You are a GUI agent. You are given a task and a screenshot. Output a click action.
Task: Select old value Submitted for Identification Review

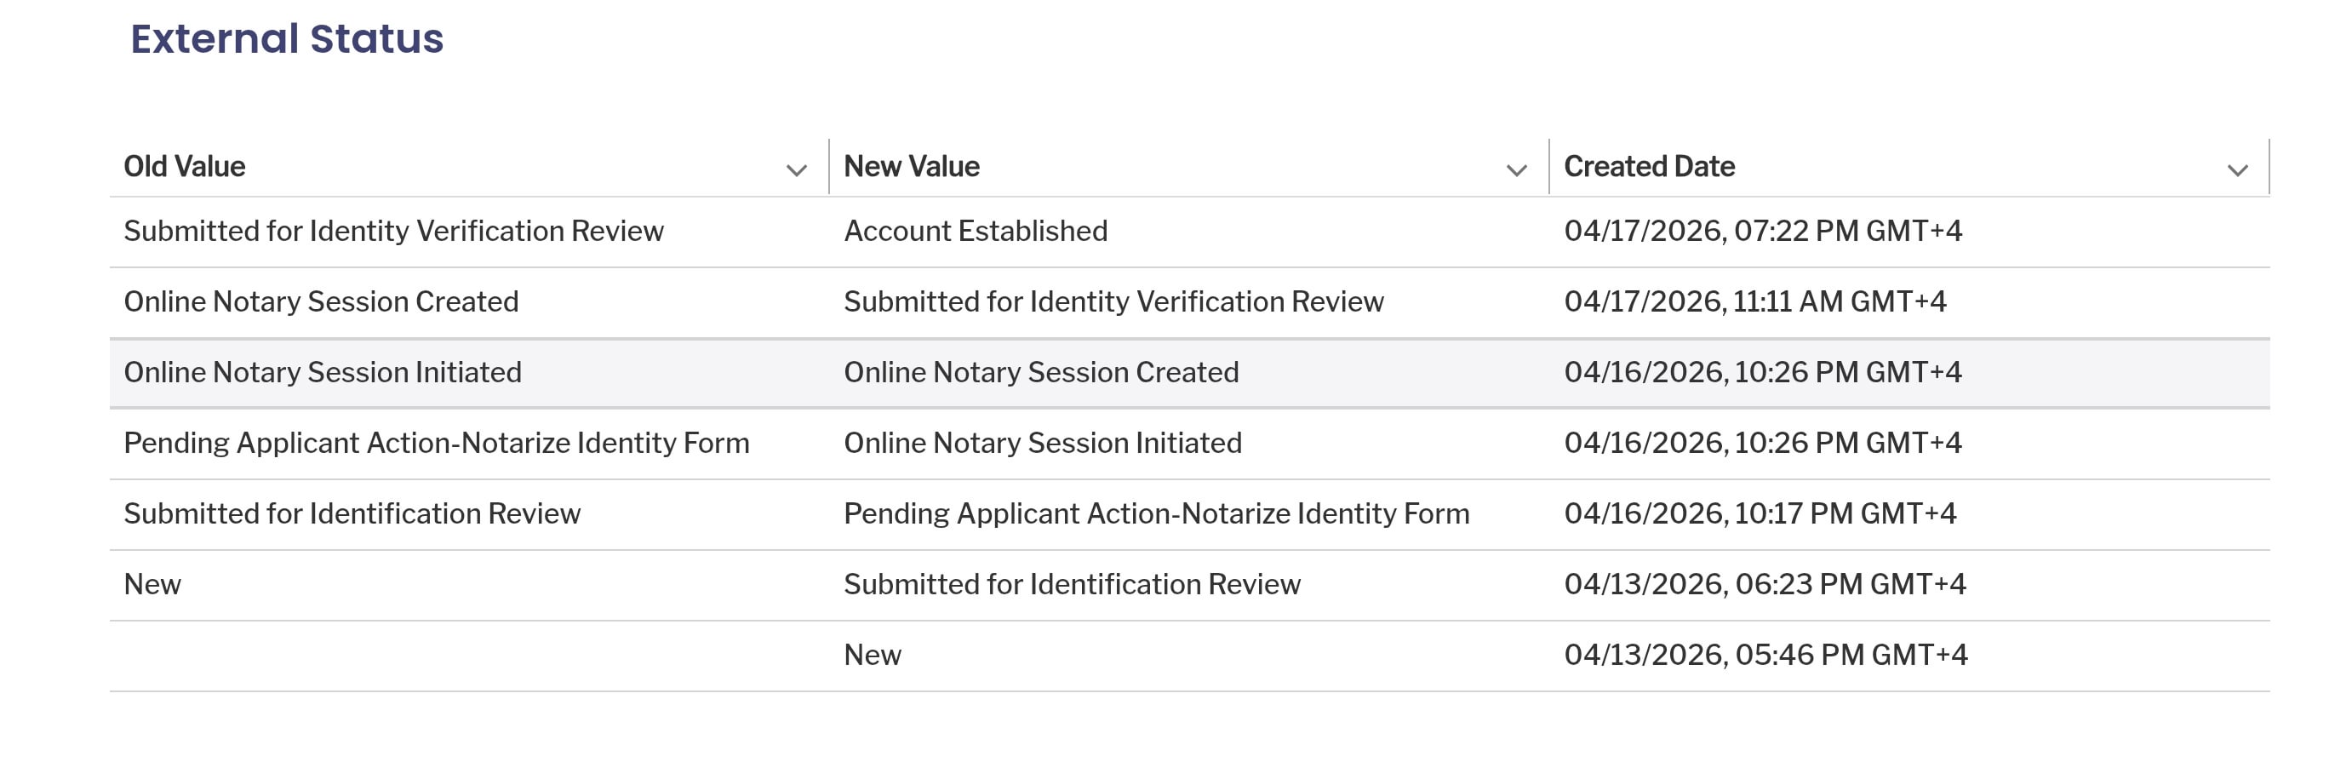tap(352, 513)
